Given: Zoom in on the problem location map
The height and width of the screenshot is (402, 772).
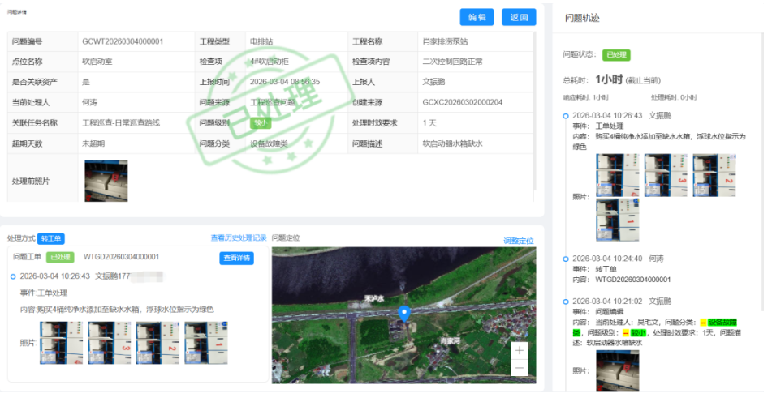Looking at the screenshot, I should tap(520, 351).
